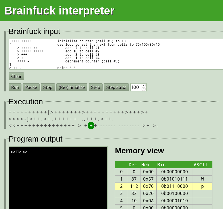The width and height of the screenshot is (223, 209).
Task: Select memory row 1 showing ASCII W
Action: point(163,179)
